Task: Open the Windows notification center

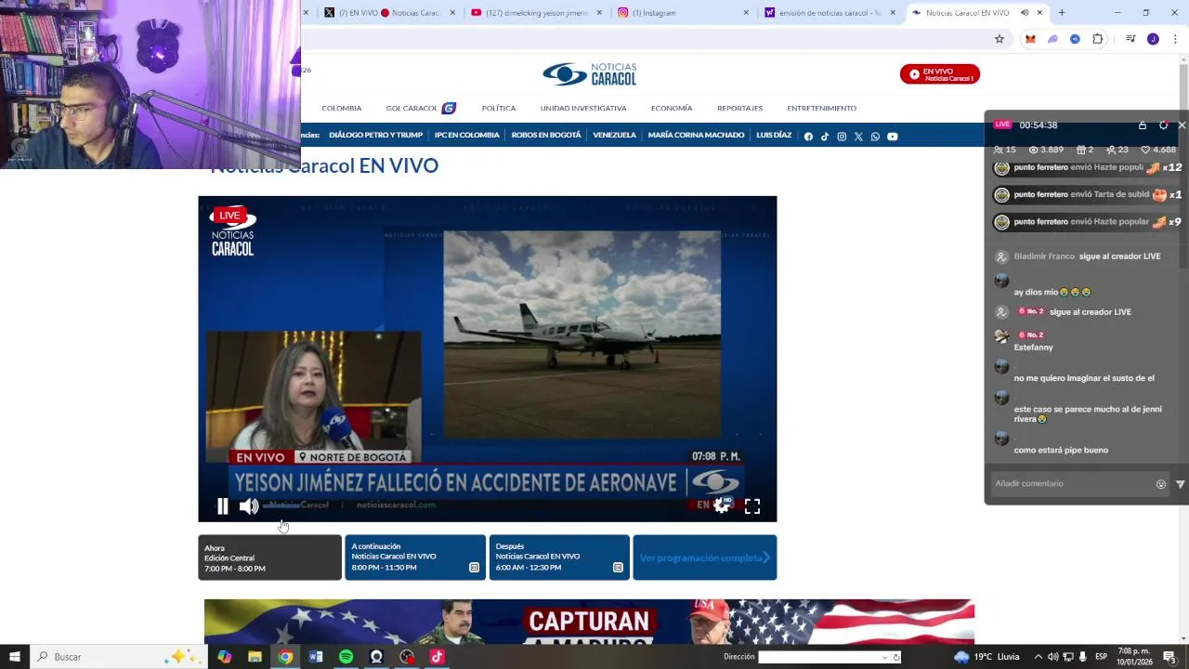Action: (1170, 657)
